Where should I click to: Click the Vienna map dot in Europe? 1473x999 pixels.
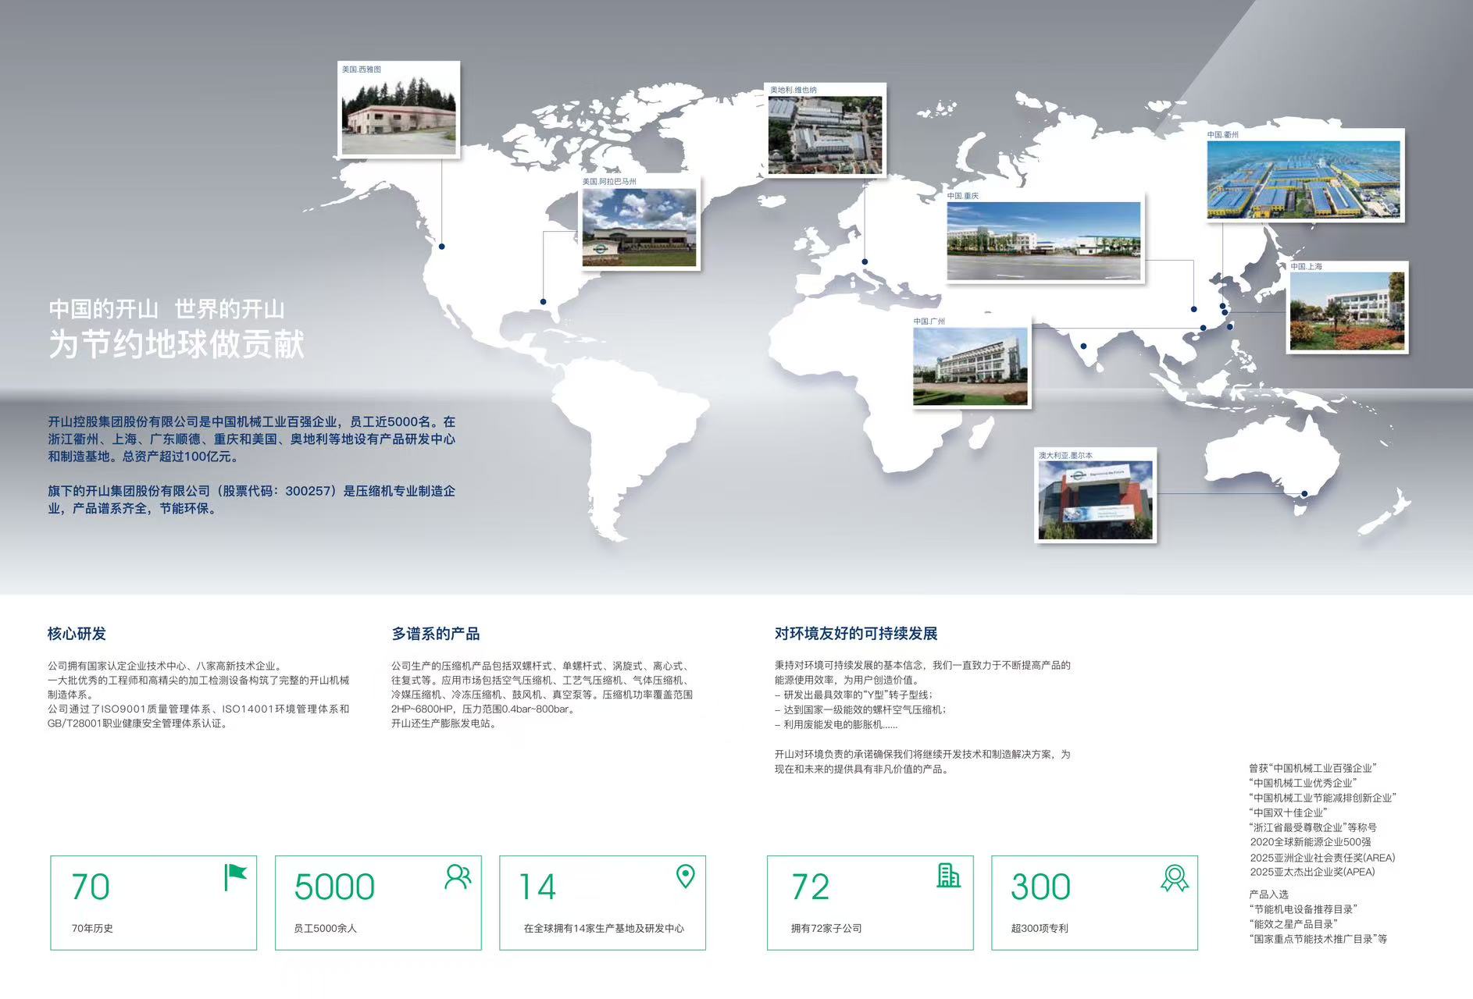865,262
